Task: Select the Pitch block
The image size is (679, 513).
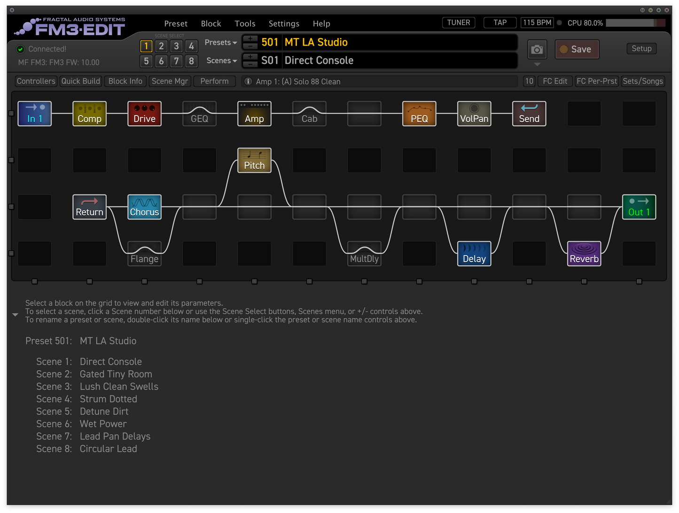Action: pyautogui.click(x=254, y=160)
